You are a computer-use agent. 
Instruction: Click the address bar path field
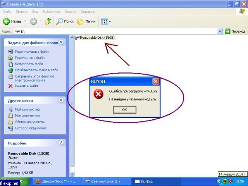click(x=116, y=31)
